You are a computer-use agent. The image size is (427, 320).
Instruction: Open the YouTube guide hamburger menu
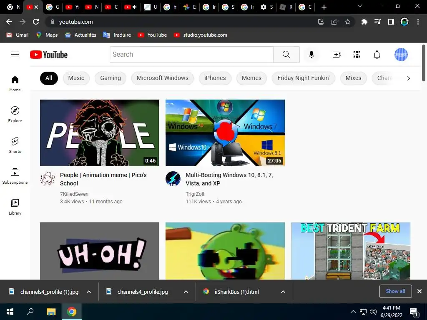15,55
